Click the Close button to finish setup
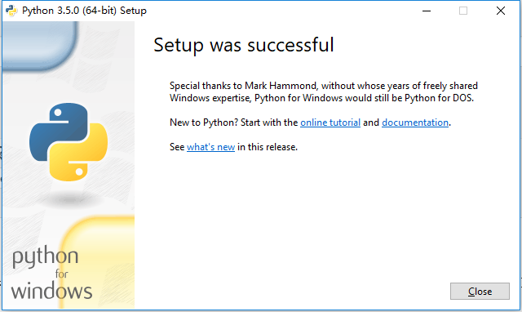This screenshot has width=522, height=312. [480, 292]
